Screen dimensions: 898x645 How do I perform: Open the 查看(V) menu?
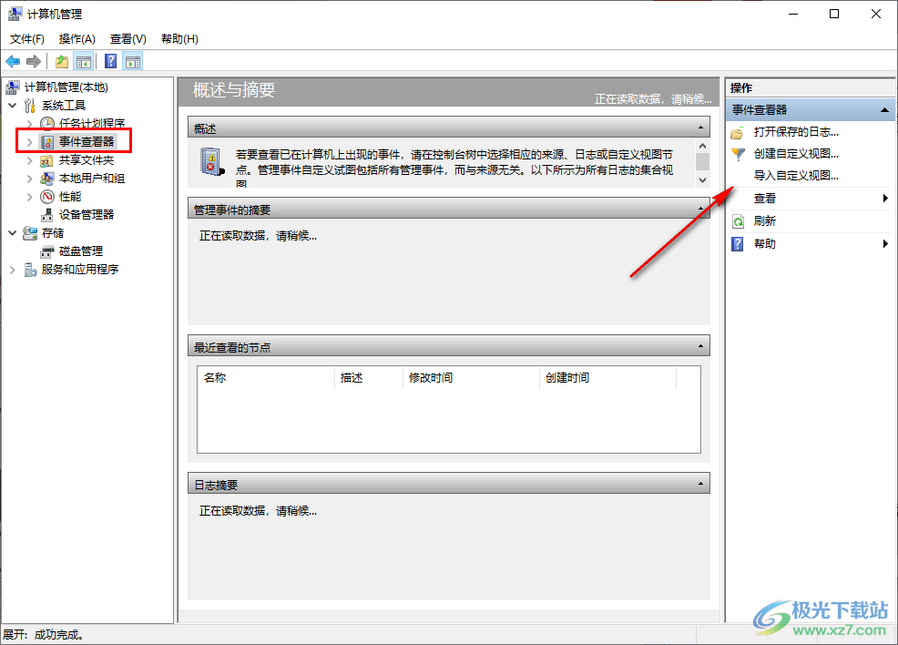click(x=128, y=39)
